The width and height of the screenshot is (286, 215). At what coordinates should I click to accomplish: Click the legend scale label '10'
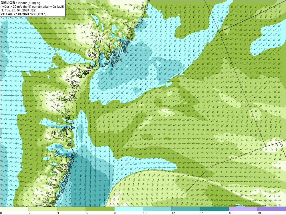tap(144, 213)
